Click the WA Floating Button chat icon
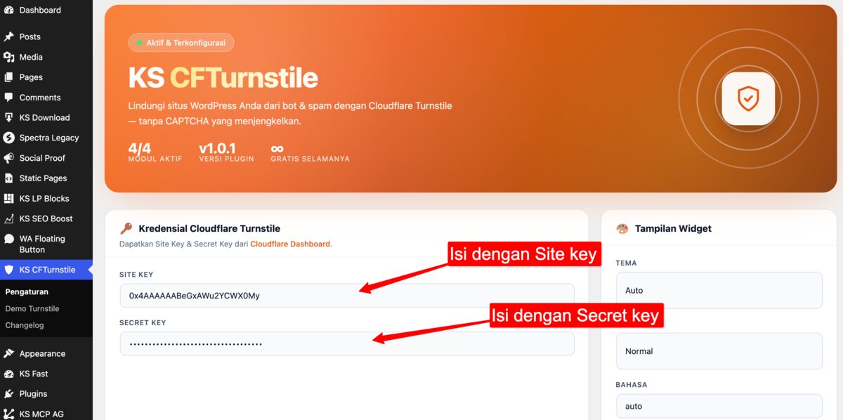 (8, 239)
